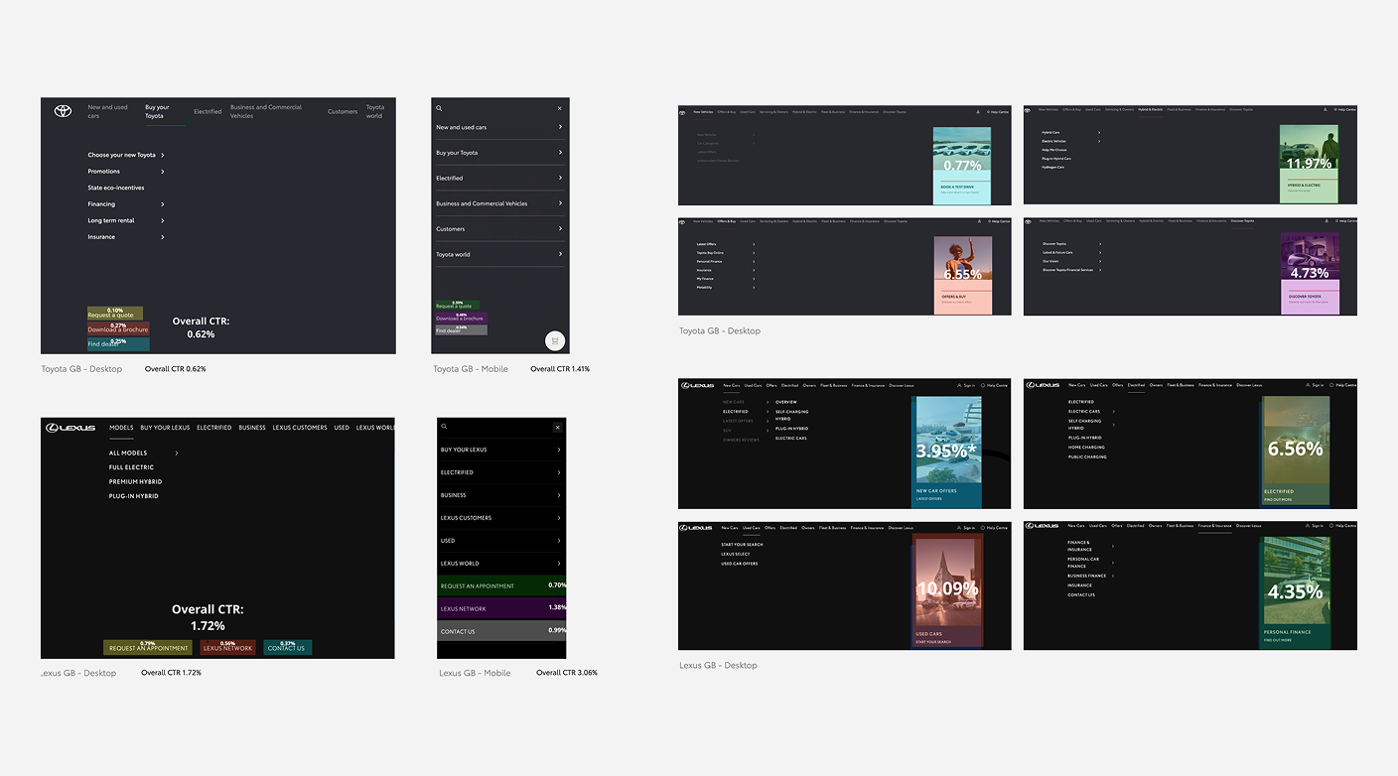1398x776 pixels.
Task: Click 'Download a brochure' button in Toyota desktop
Action: [x=118, y=328]
